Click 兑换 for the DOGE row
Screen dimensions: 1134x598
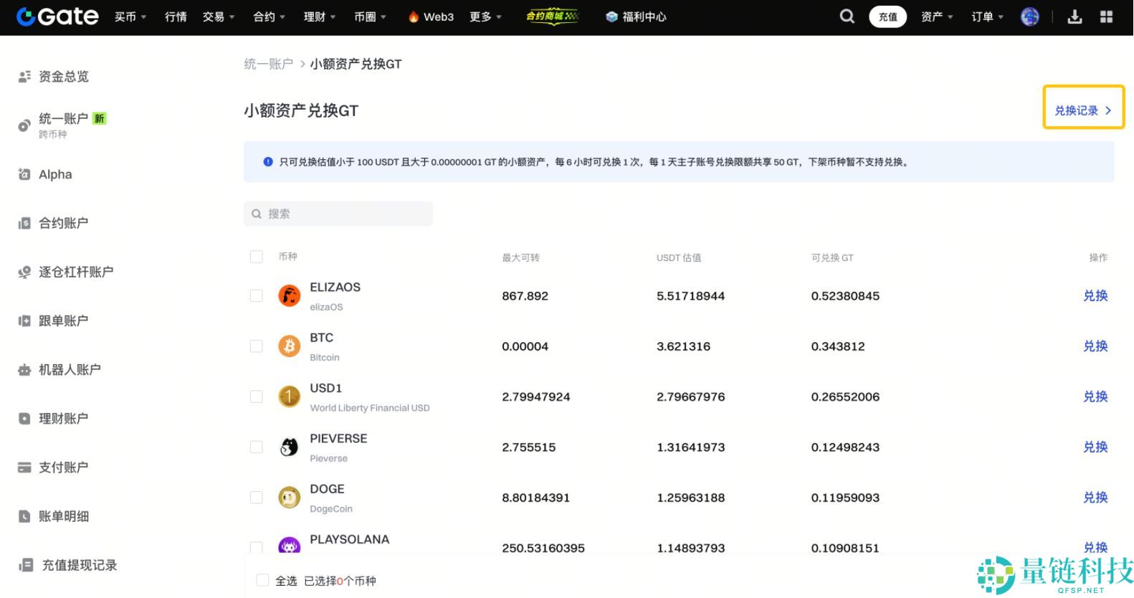(1095, 498)
